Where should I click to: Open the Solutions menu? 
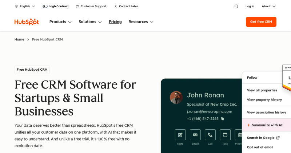pos(90,22)
